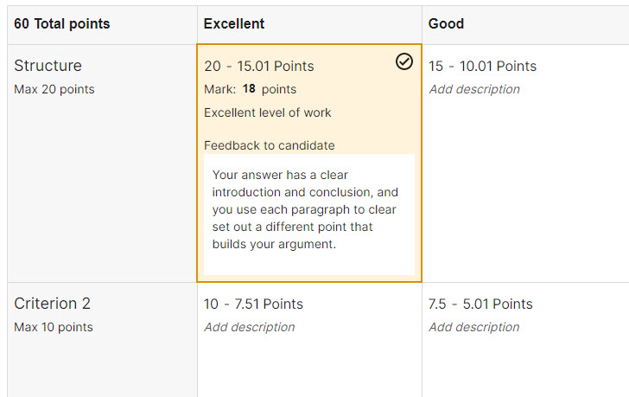Choose the 10 - 7.51 Points level
629x397 pixels.
coord(253,304)
